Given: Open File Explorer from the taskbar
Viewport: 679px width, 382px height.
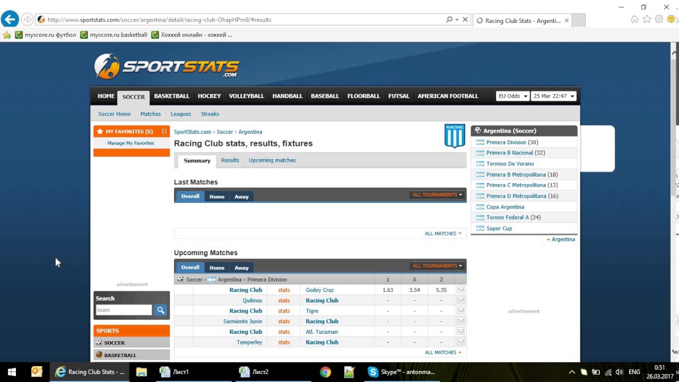Looking at the screenshot, I should coord(141,372).
